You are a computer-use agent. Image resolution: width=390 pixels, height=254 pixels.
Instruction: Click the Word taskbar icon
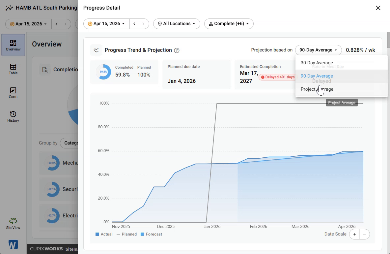point(13,244)
